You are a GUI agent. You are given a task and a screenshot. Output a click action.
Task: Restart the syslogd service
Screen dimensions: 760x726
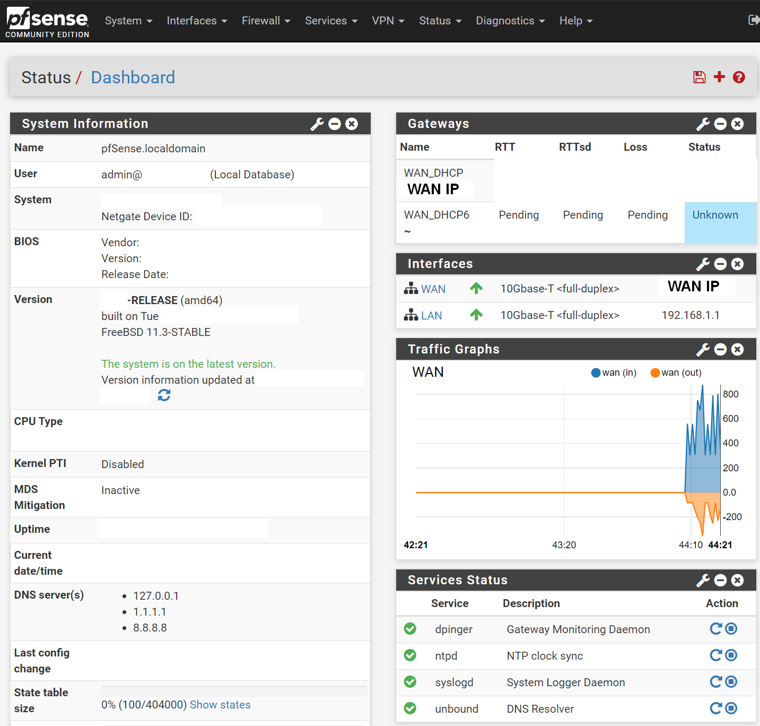716,682
